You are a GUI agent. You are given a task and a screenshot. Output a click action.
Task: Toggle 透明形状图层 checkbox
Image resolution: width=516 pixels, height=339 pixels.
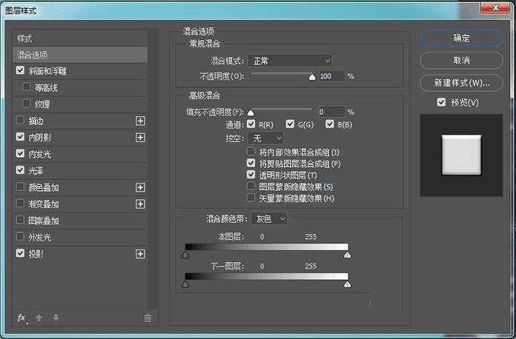[x=251, y=175]
